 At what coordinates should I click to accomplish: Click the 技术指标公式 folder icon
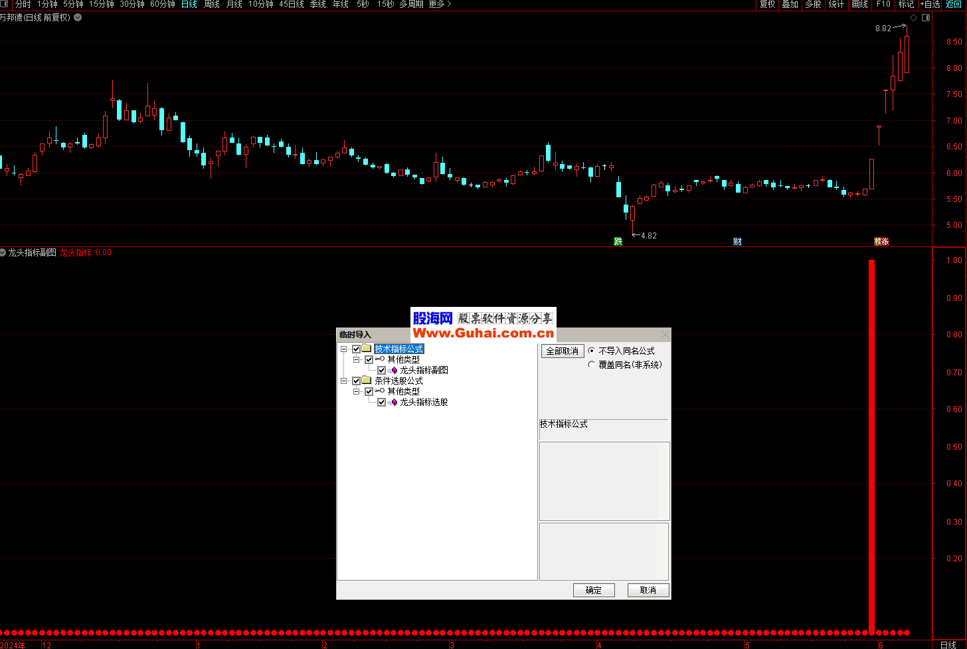point(367,349)
